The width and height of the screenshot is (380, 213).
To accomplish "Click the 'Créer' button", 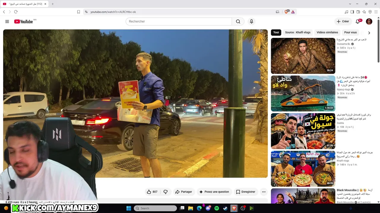I will click(343, 21).
